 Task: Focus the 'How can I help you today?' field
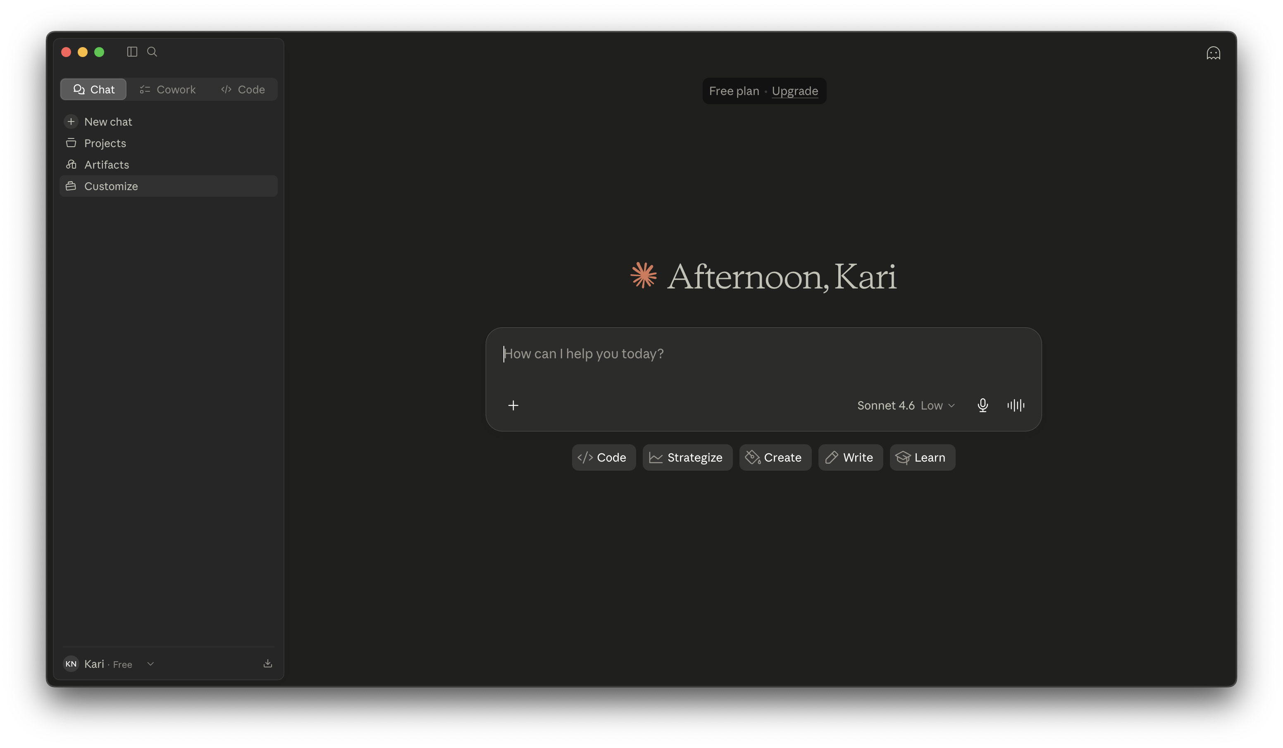tap(763, 354)
